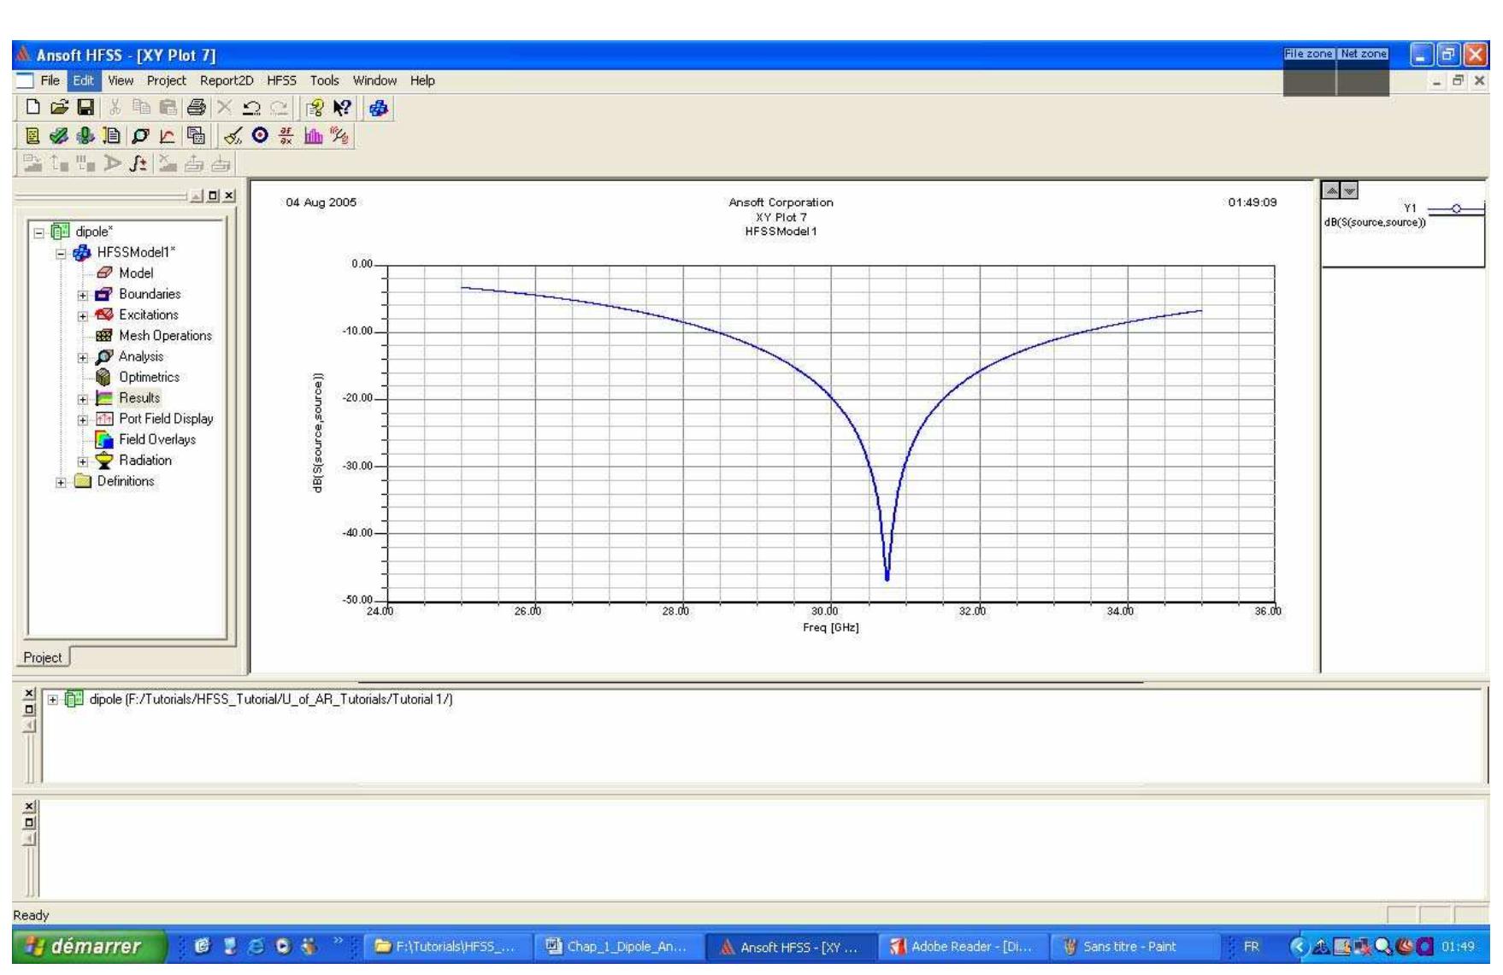The height and width of the screenshot is (975, 1503).
Task: Toggle the Results item highlight in the tree
Action: coord(139,398)
